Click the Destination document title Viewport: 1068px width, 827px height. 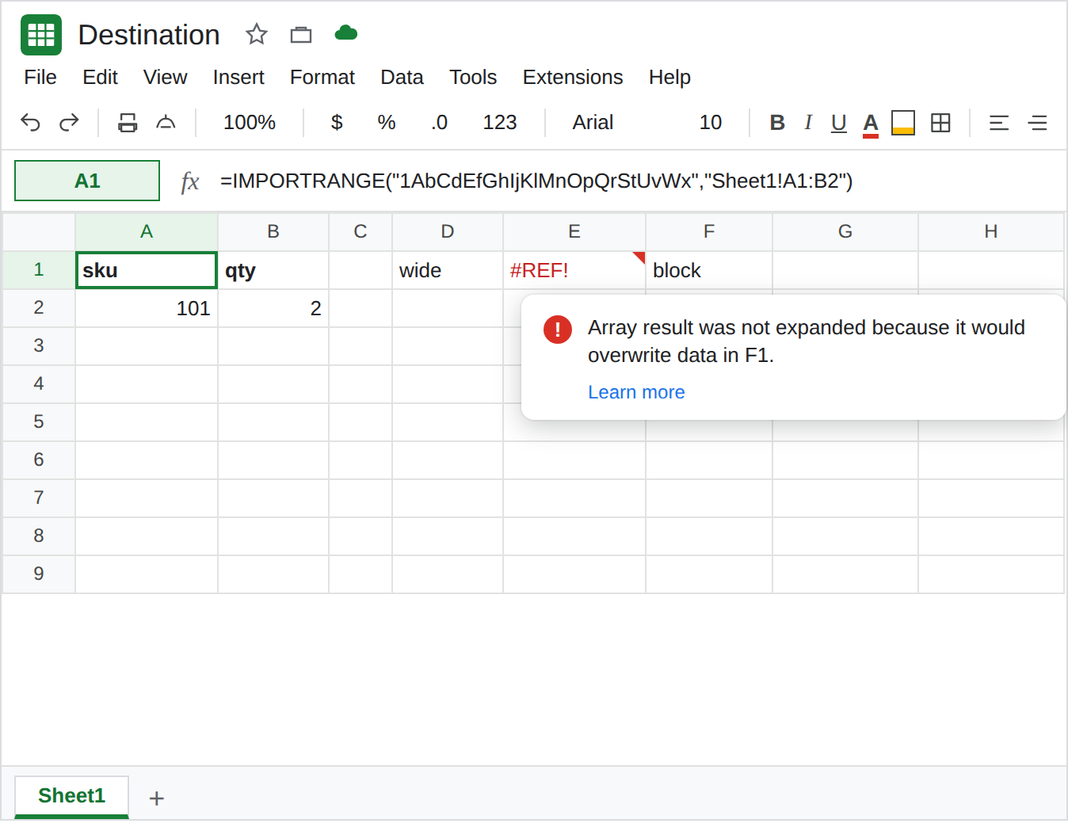tap(149, 35)
